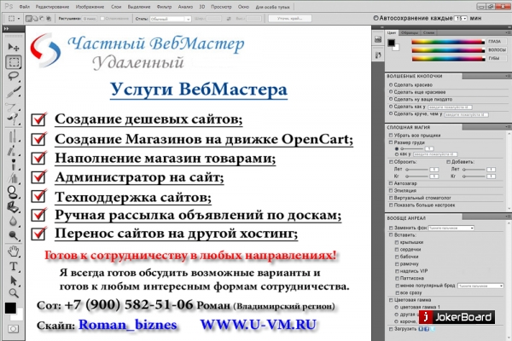Open the Вообще анреал panel menu
This screenshot has height=341, width=512.
508,217
